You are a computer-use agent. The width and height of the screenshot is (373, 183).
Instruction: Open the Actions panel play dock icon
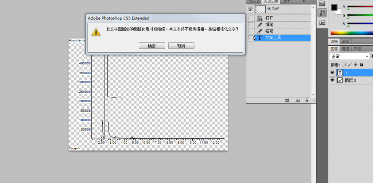pos(322,23)
